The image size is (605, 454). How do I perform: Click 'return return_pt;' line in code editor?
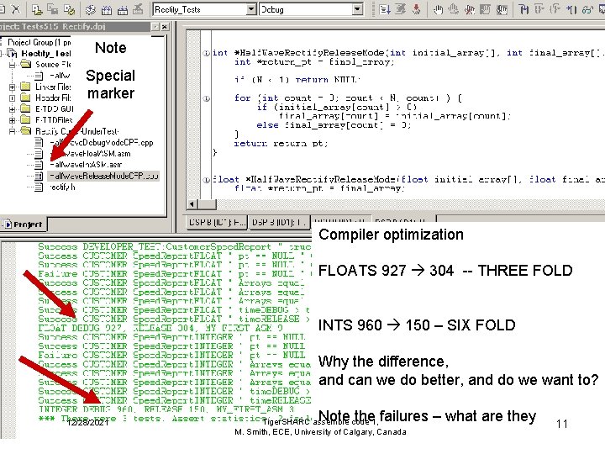pyautogui.click(x=281, y=144)
